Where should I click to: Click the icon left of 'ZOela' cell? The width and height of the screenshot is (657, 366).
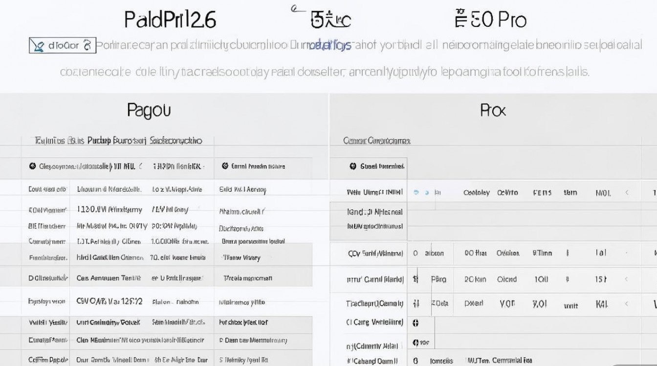tap(416, 304)
